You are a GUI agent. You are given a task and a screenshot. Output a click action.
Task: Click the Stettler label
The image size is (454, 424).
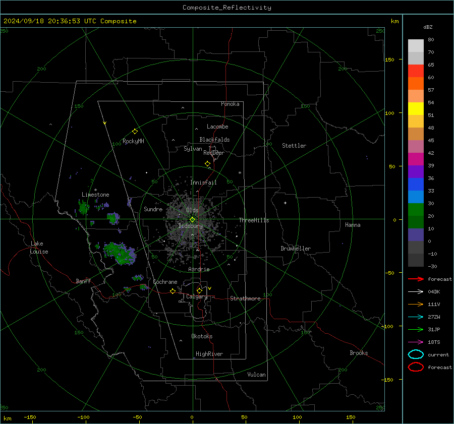294,146
